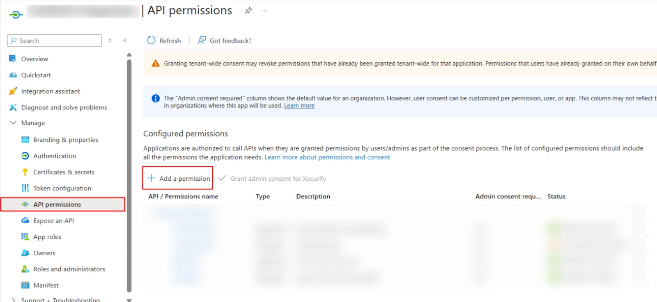
Task: Click the Certificates & secrets key icon
Action: pyautogui.click(x=25, y=172)
